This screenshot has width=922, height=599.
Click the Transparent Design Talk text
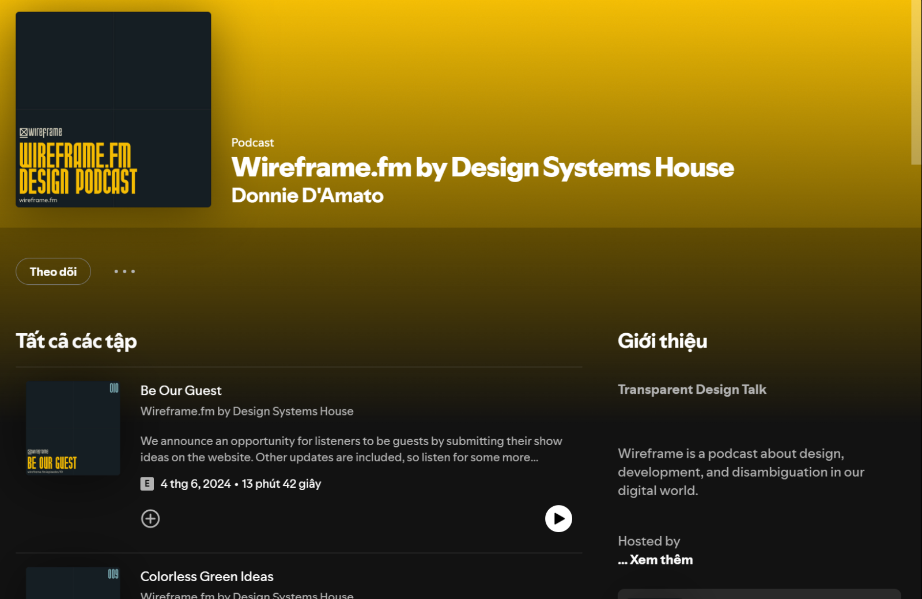click(x=692, y=390)
